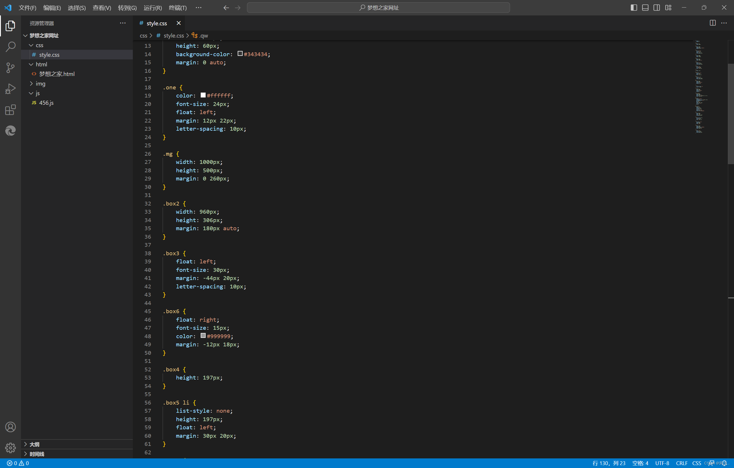Click the Accounts icon
This screenshot has height=468, width=734.
click(x=10, y=427)
